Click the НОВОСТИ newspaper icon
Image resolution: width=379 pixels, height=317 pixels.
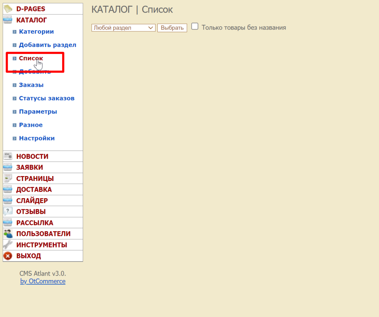tap(8, 156)
